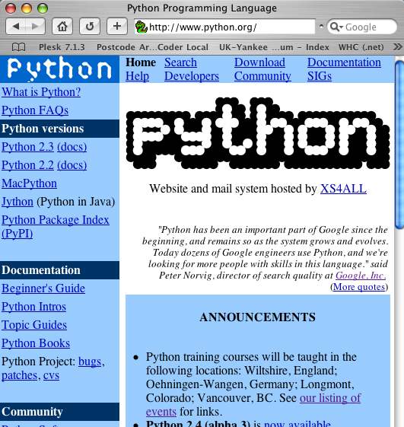
Task: Click the large Python pixel logo image
Action: tap(258, 133)
